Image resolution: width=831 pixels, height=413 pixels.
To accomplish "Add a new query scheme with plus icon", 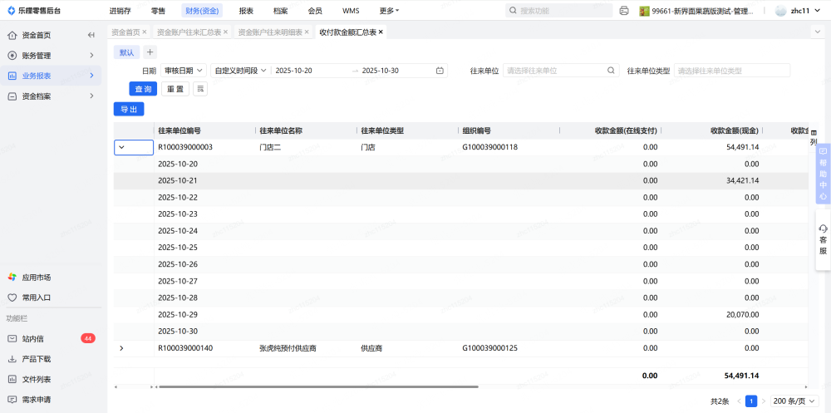I will [150, 52].
